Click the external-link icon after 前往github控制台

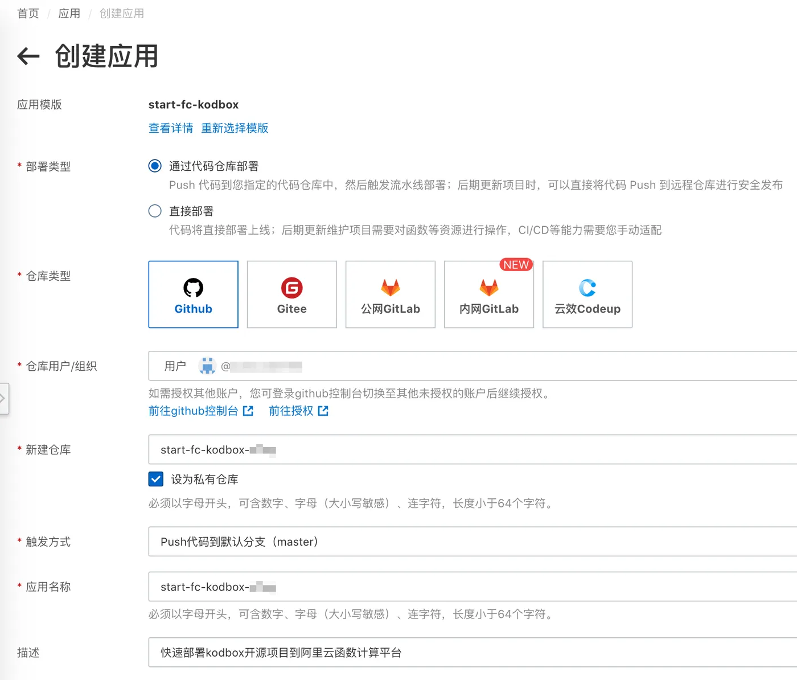[248, 411]
